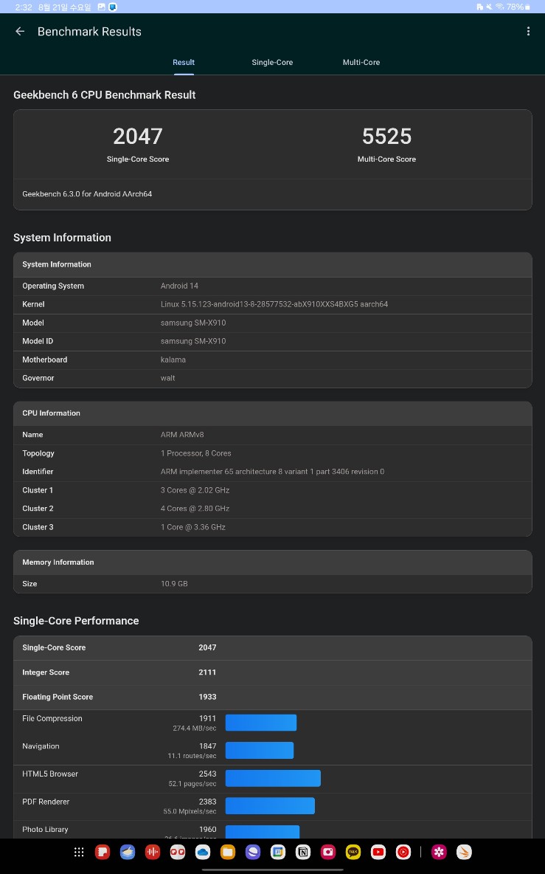Open the three-dot overflow menu
Image resolution: width=545 pixels, height=874 pixels.
[x=528, y=32]
